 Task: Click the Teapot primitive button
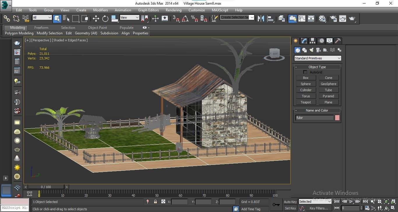click(x=306, y=102)
